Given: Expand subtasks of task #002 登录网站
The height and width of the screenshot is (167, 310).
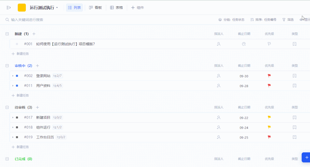Looking at the screenshot, I should [x=13, y=76].
